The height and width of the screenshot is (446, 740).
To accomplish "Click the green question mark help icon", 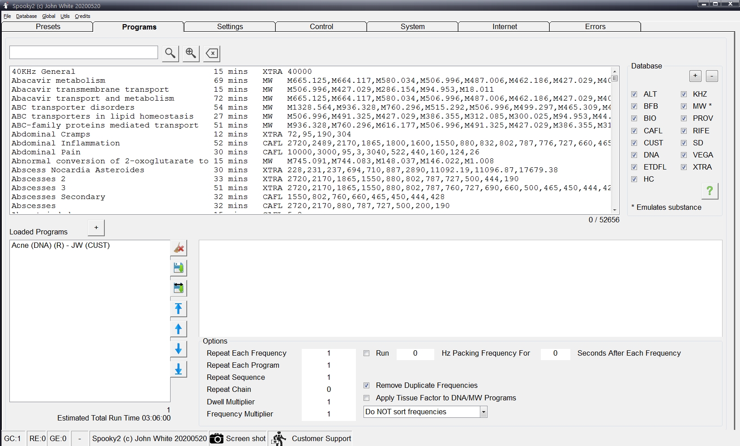I will click(710, 191).
